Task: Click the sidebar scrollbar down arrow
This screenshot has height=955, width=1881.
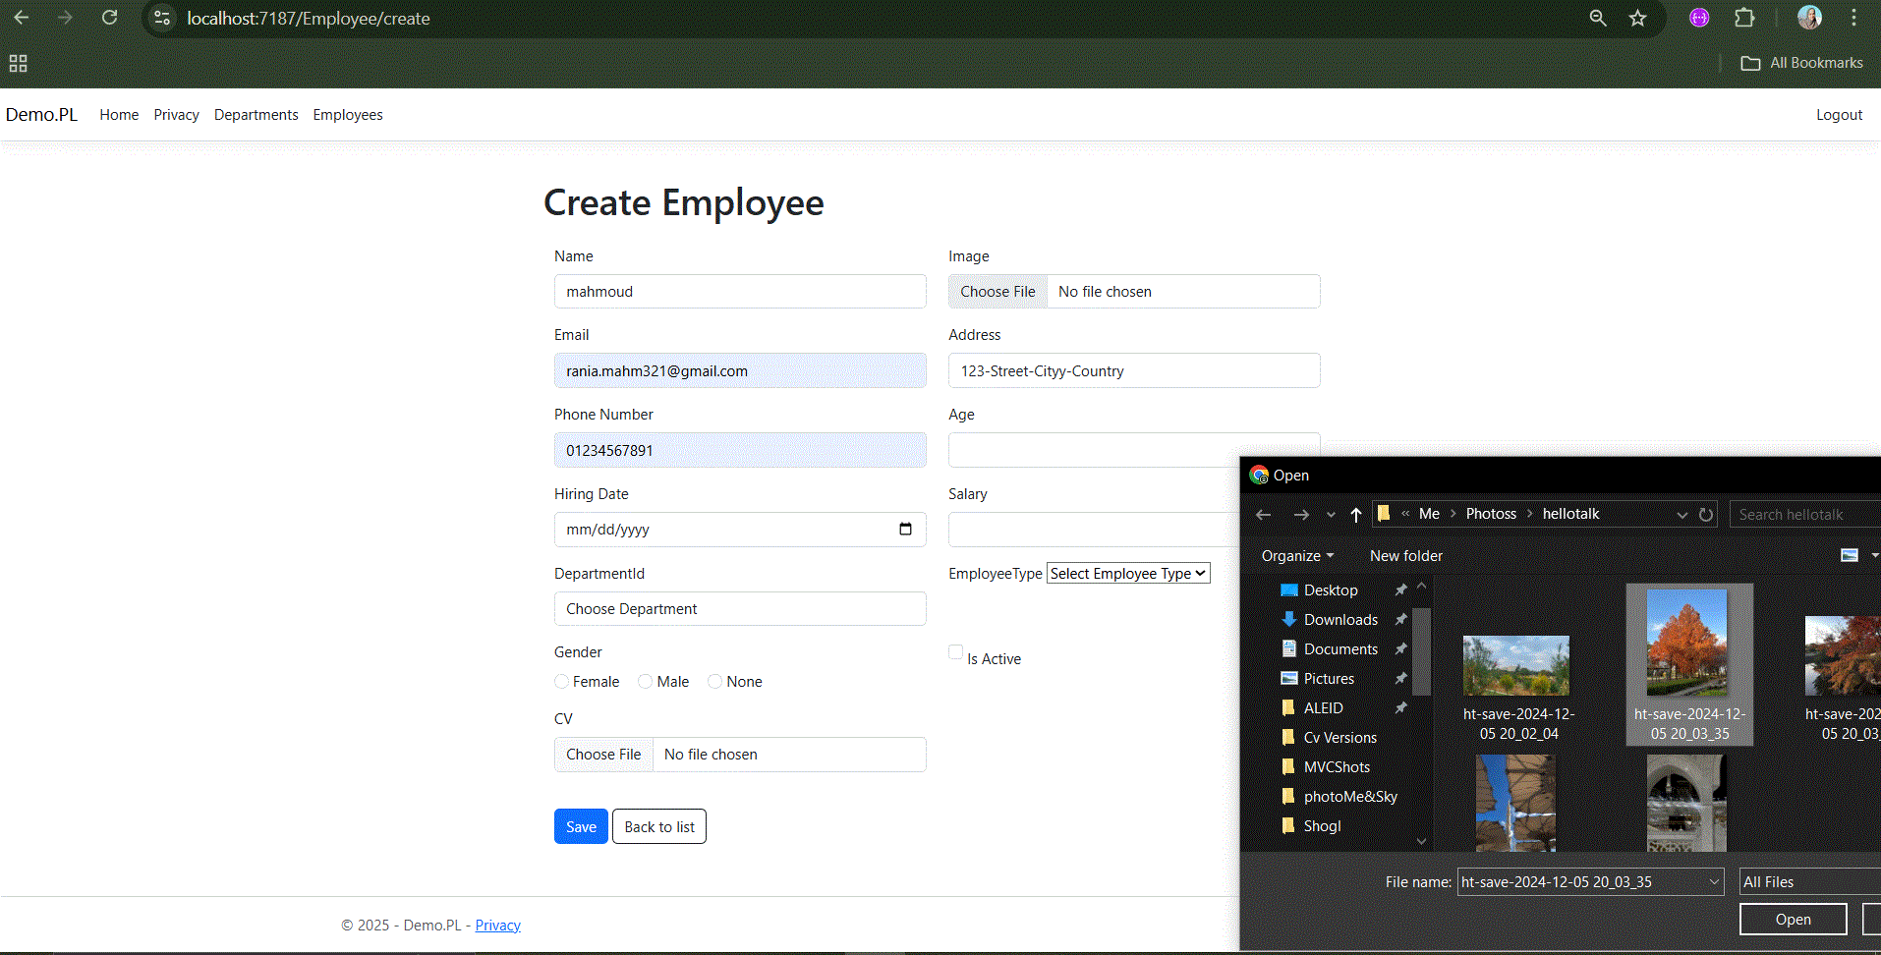Action: [1421, 841]
